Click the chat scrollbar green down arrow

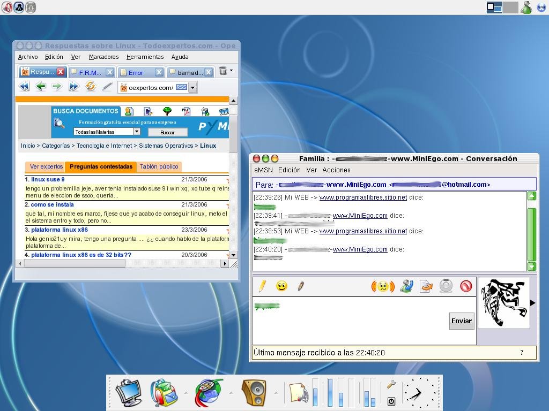531,267
